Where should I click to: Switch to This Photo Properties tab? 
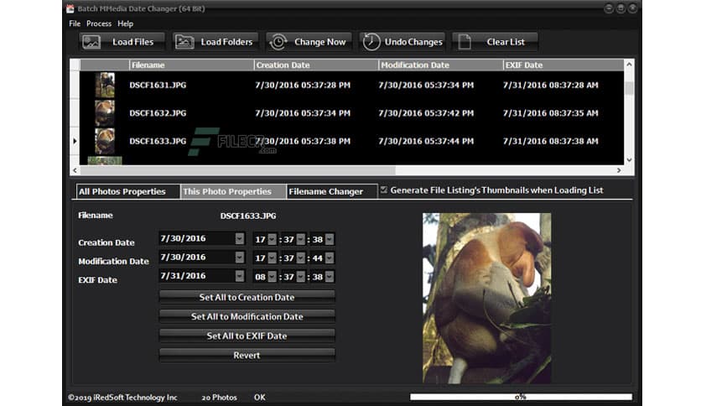[x=233, y=191]
